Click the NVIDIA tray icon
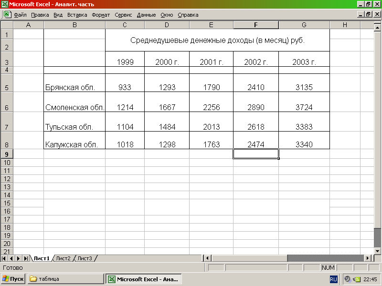The height and width of the screenshot is (286, 382). tap(357, 279)
